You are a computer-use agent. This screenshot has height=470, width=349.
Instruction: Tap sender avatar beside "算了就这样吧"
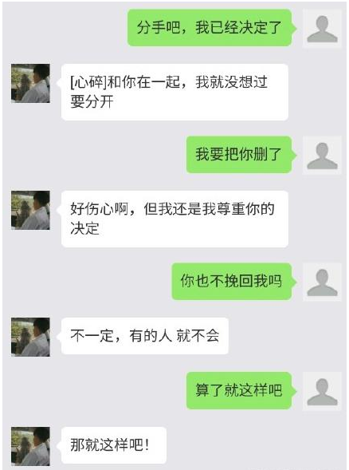(322, 391)
